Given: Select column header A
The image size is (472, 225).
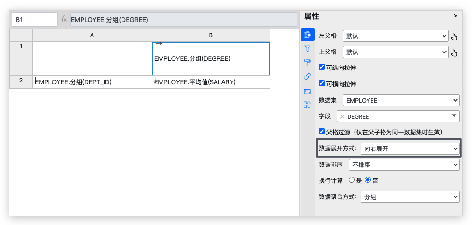Looking at the screenshot, I should [92, 35].
